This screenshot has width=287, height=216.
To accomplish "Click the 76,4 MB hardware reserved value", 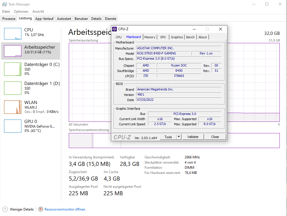I will tap(191, 173).
